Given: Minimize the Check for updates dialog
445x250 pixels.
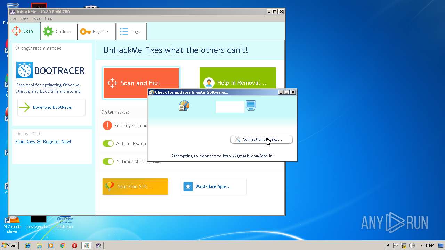Looking at the screenshot, I should pyautogui.click(x=281, y=92).
